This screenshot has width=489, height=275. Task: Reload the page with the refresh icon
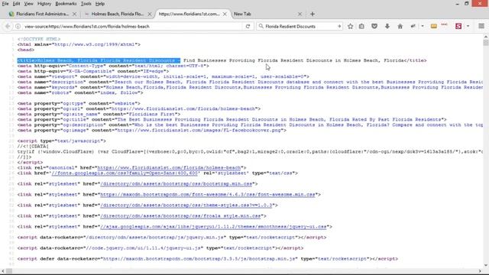pyautogui.click(x=248, y=27)
